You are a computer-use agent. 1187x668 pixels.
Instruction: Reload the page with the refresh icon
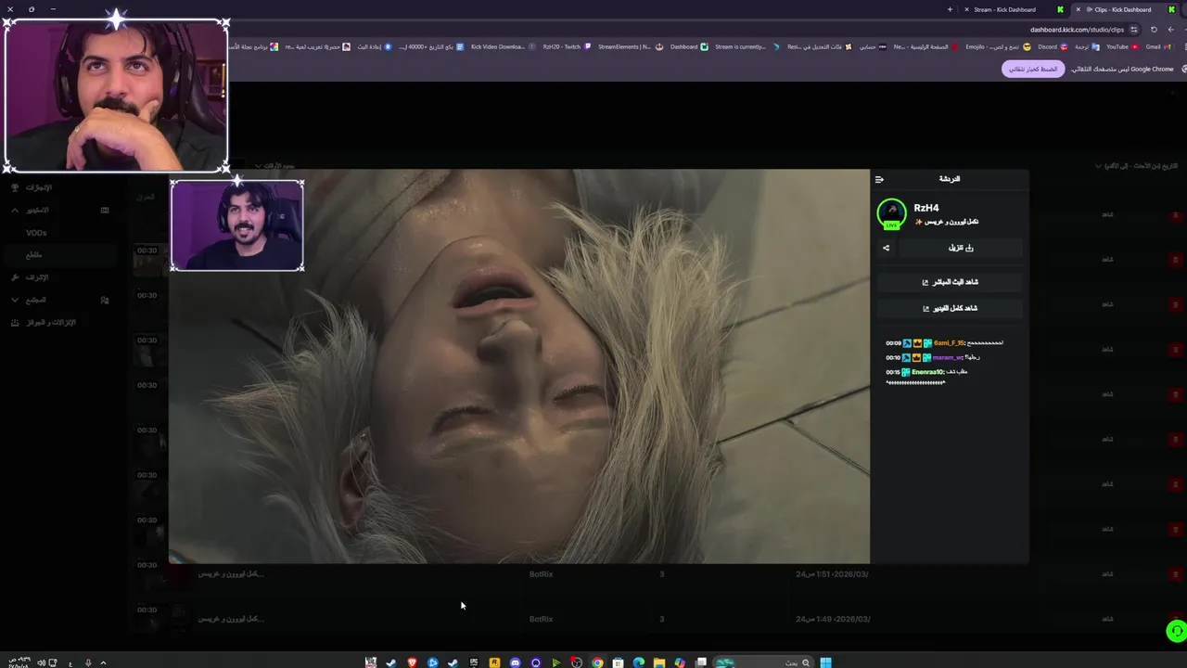1154,30
